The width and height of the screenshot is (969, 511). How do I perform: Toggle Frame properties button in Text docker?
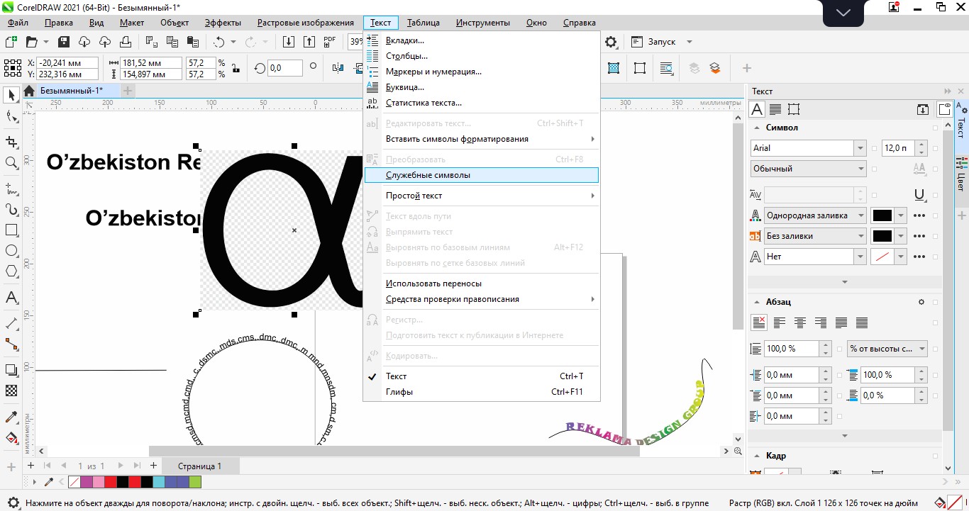(794, 109)
